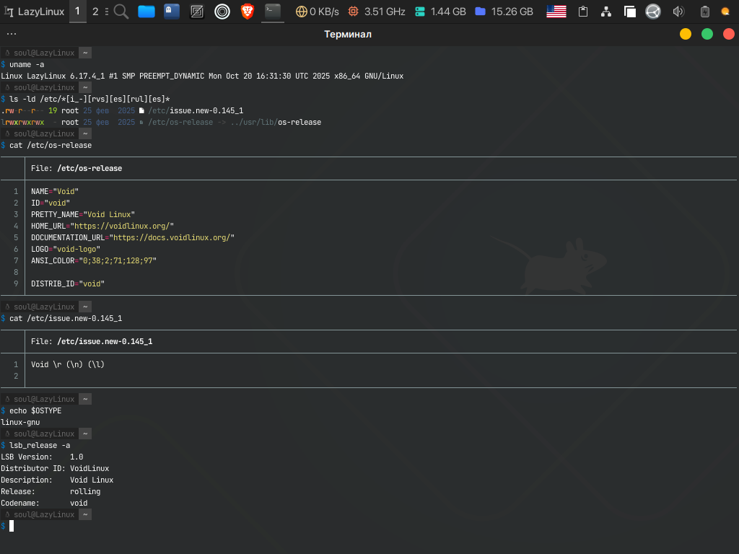Click the terminal icon in the panel
The width and height of the screenshot is (739, 554).
[272, 12]
